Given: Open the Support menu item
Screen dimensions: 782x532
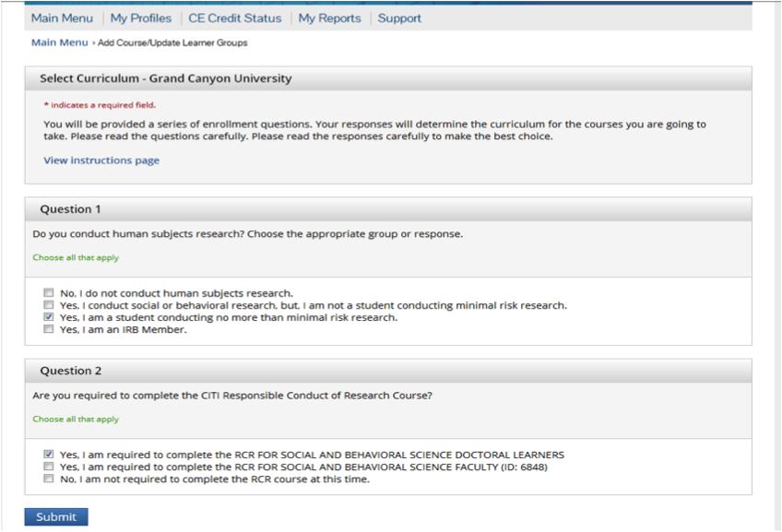Looking at the screenshot, I should coord(399,18).
